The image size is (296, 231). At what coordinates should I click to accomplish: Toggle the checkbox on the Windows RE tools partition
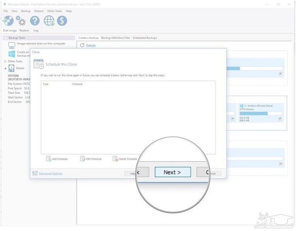(280, 118)
